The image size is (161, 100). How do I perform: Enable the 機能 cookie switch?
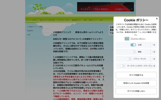tap(133, 52)
